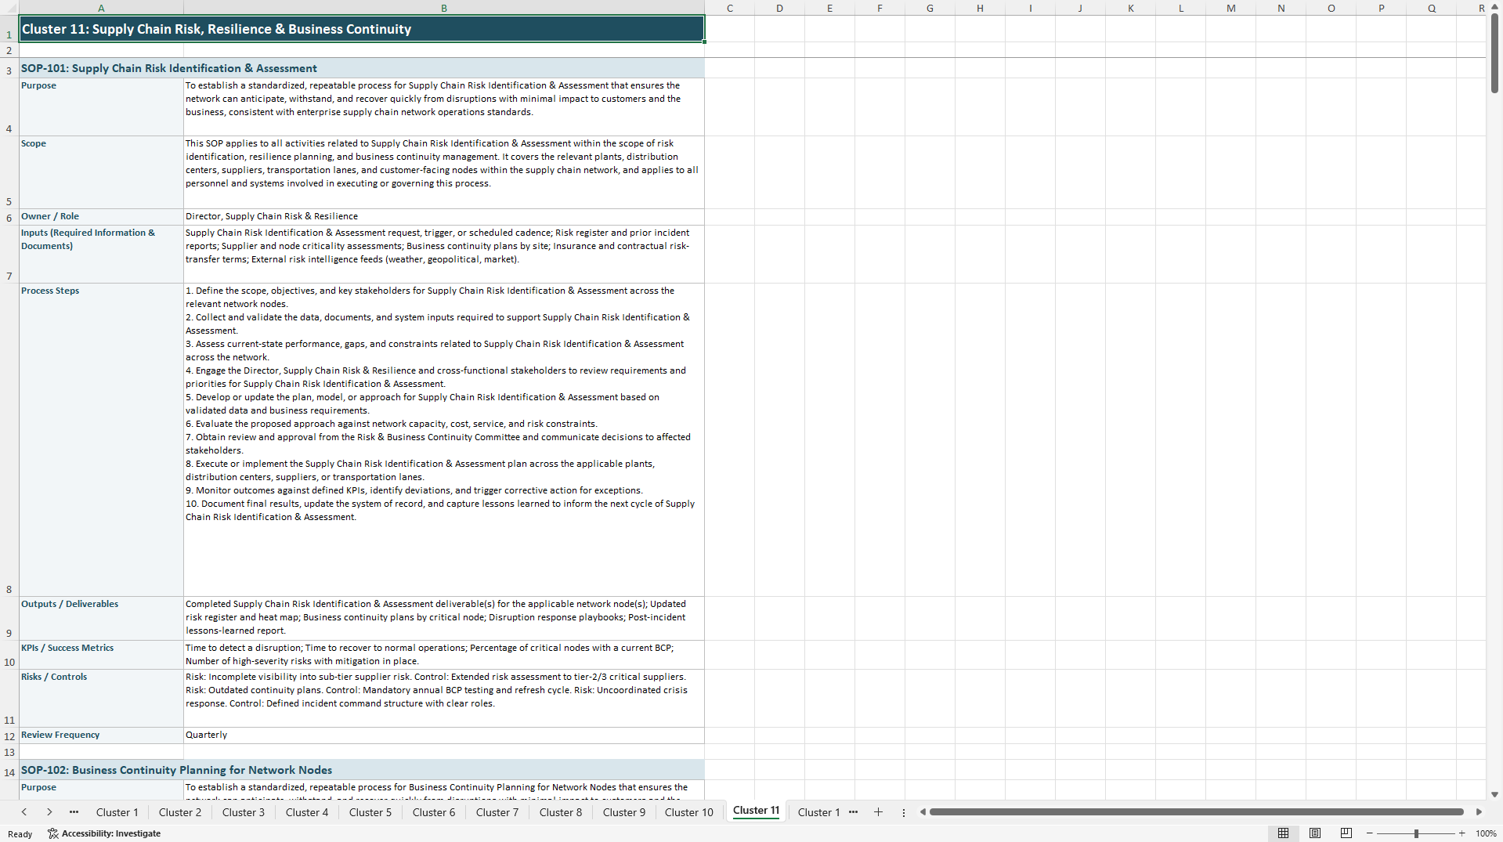
Task: Open sheet tab options vertical dots
Action: [903, 812]
